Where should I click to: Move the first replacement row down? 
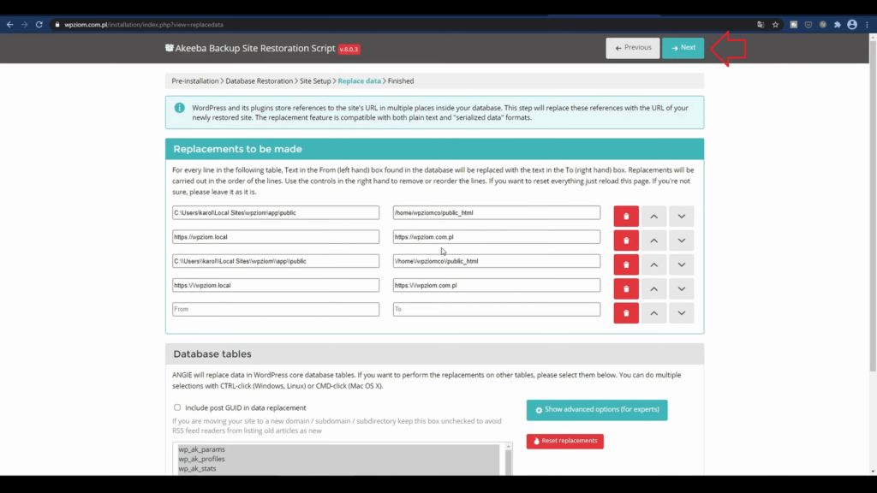click(681, 217)
